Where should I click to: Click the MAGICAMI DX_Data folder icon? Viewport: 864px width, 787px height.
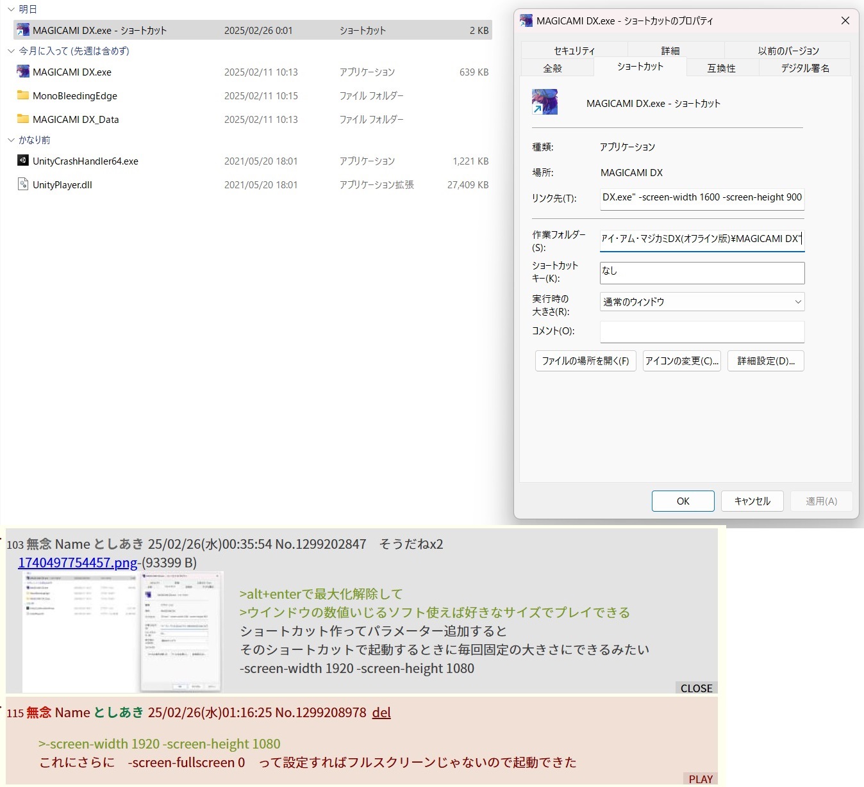coord(23,119)
